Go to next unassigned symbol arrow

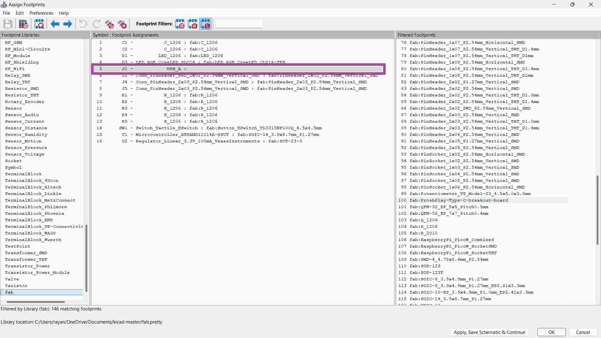(68, 24)
